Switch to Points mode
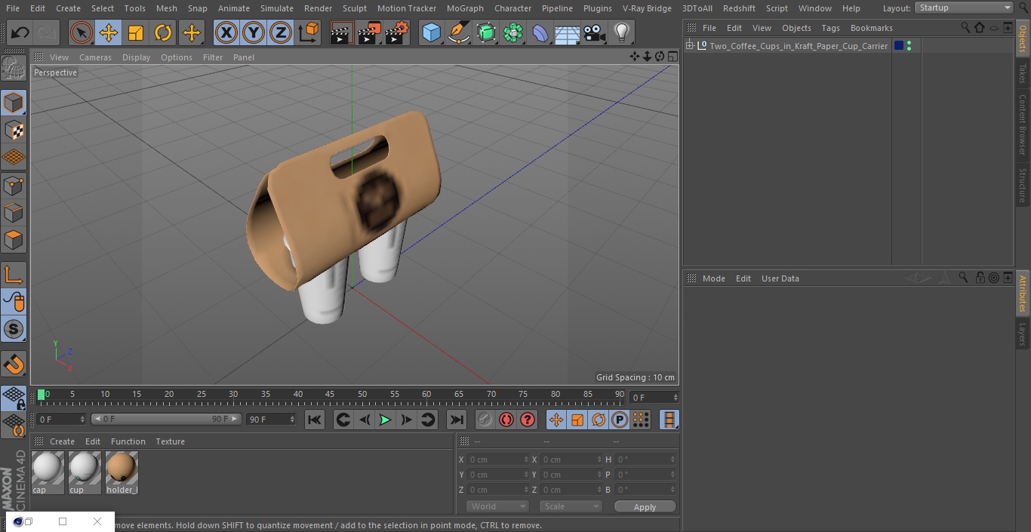The width and height of the screenshot is (1031, 532). click(14, 185)
